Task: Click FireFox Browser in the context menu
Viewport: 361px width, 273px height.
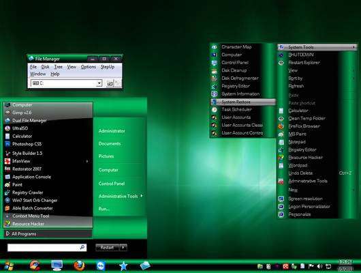Action: (317, 126)
